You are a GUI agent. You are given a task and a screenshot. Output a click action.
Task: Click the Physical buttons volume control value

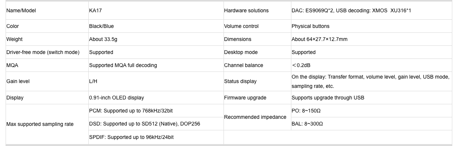point(310,26)
